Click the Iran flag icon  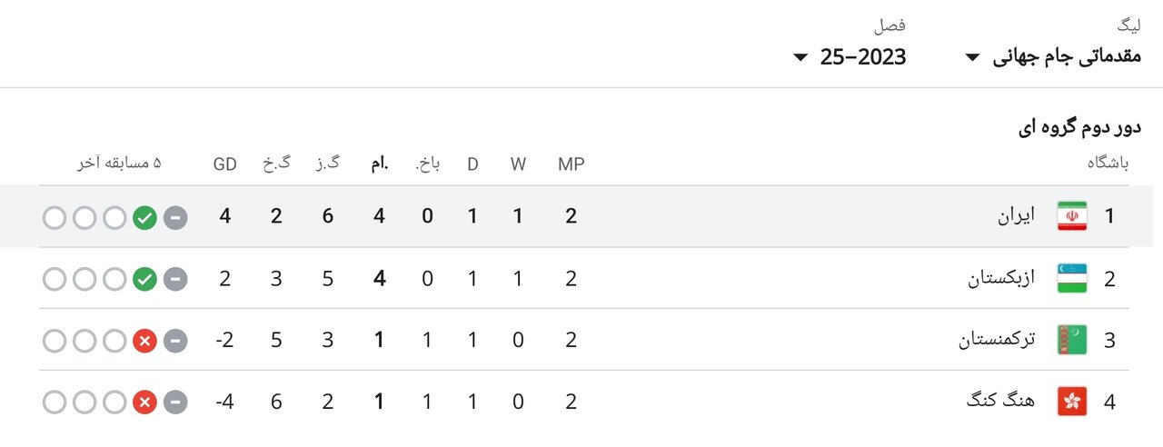coord(1072,216)
